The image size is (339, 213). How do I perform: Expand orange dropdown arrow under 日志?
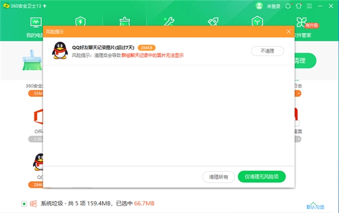pyautogui.click(x=298, y=94)
